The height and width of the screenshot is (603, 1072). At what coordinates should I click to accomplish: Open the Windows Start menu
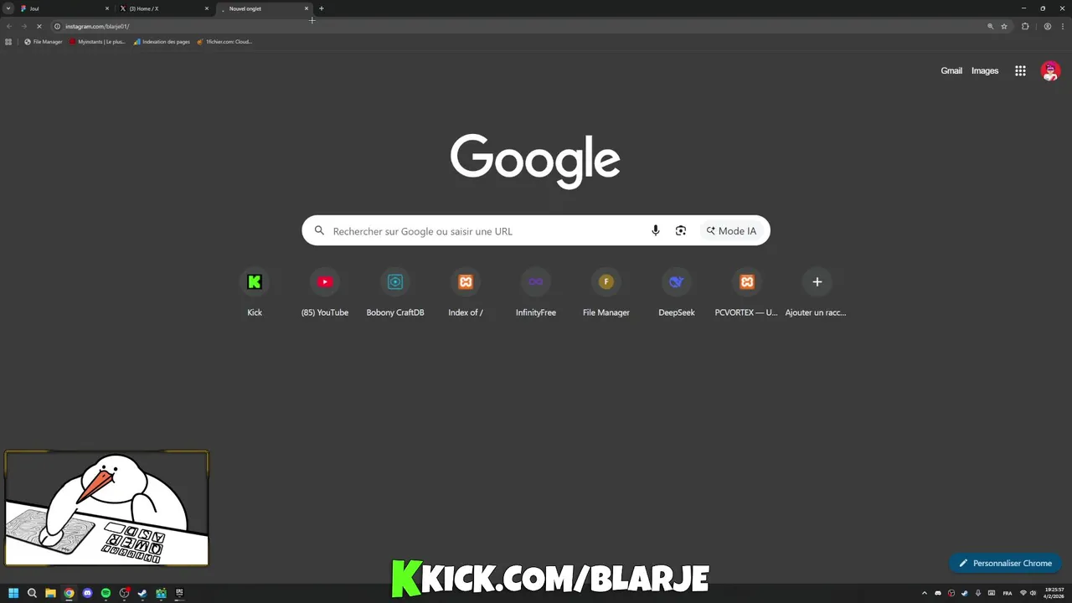[x=13, y=593]
